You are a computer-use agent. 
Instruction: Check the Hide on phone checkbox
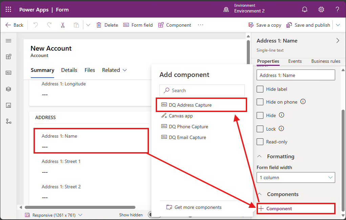260,102
